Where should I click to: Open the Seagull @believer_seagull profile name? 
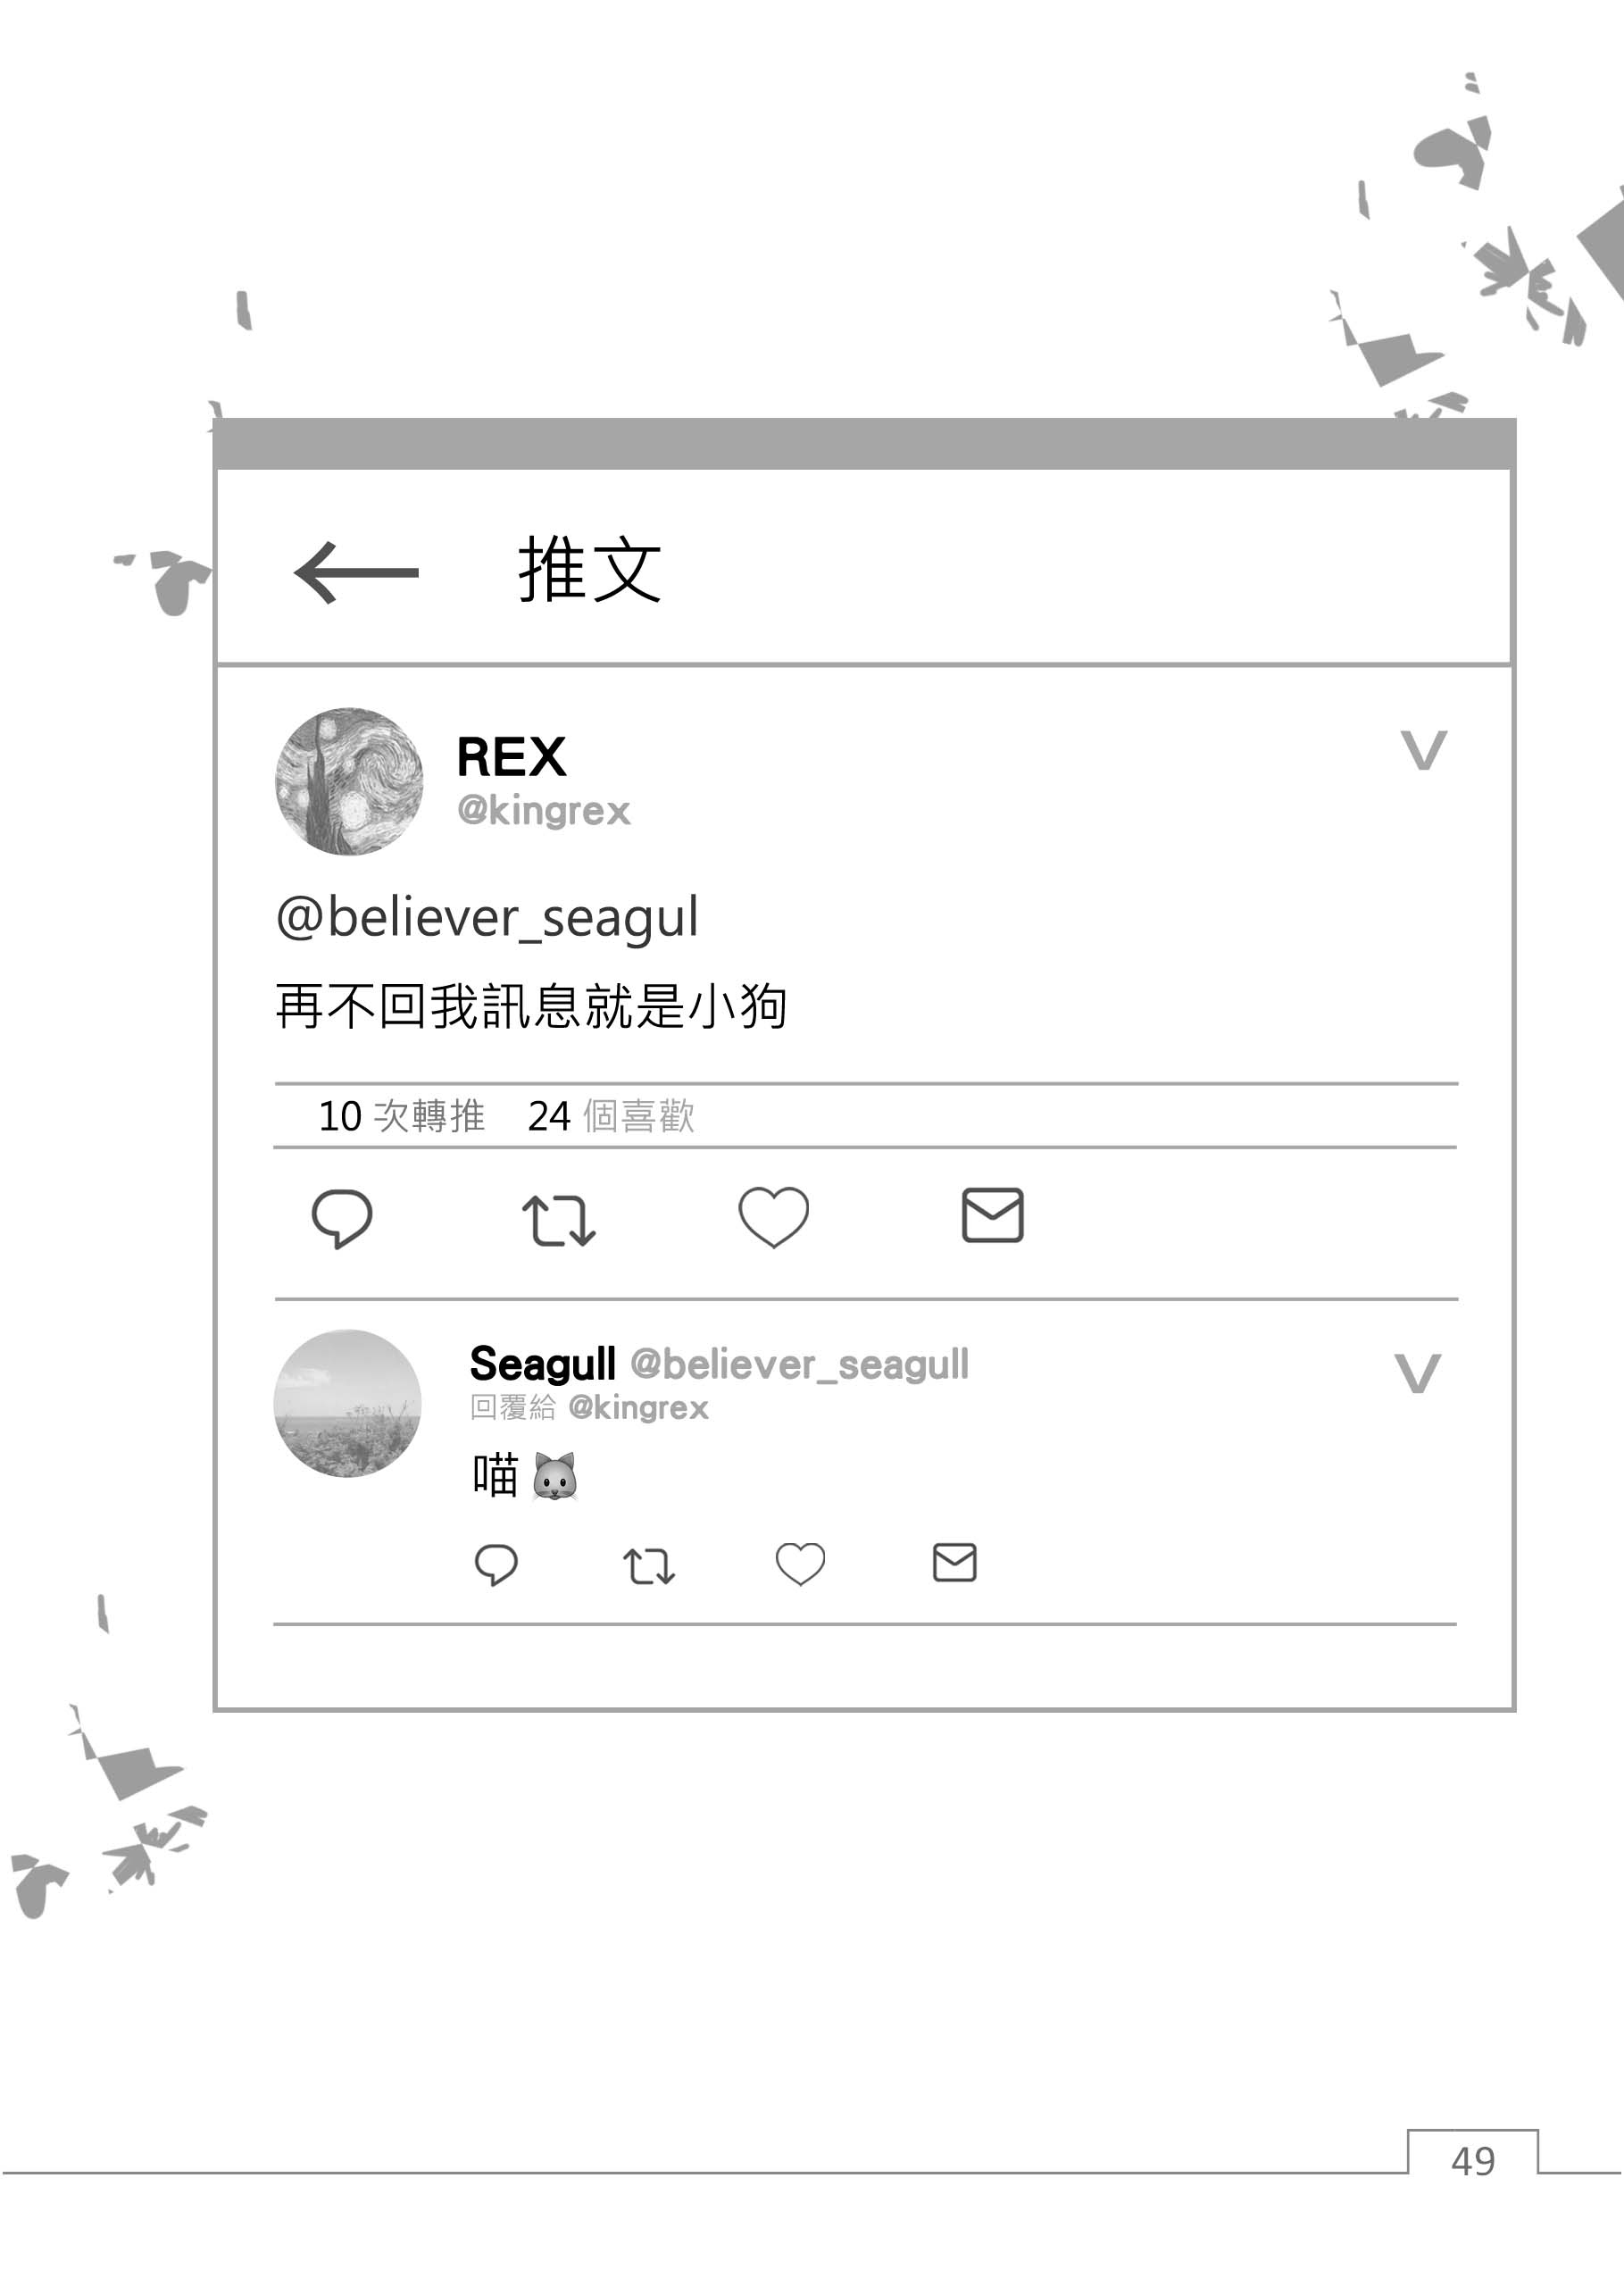[719, 1363]
